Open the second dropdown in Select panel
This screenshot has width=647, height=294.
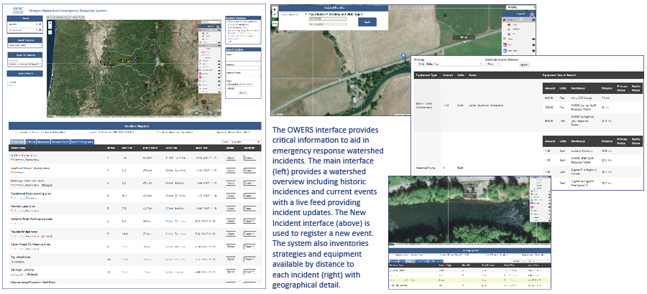pos(23,30)
